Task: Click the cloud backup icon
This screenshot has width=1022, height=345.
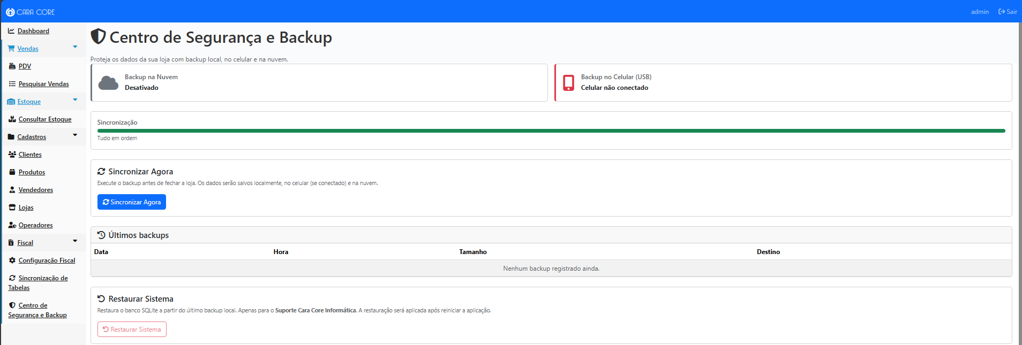Action: [108, 83]
